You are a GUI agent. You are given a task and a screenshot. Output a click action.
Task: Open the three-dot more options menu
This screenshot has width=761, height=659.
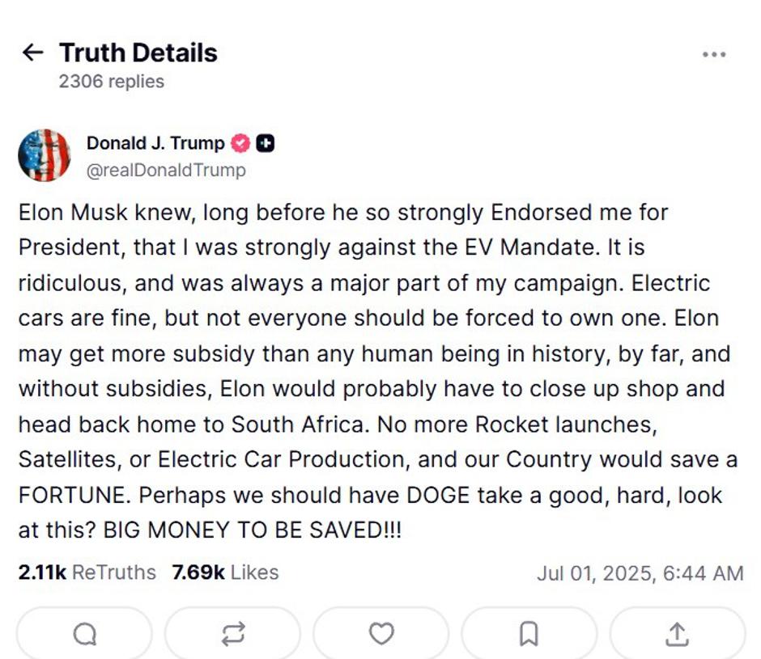tap(713, 54)
